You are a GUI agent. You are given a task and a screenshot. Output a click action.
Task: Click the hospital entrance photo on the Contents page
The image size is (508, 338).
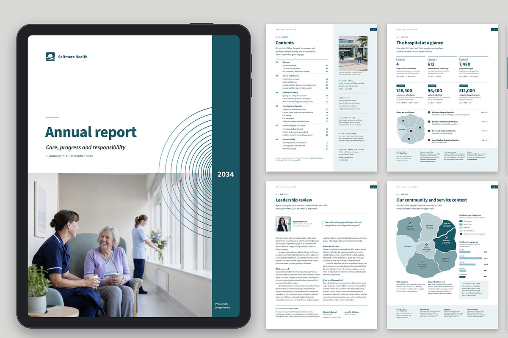coord(353,53)
